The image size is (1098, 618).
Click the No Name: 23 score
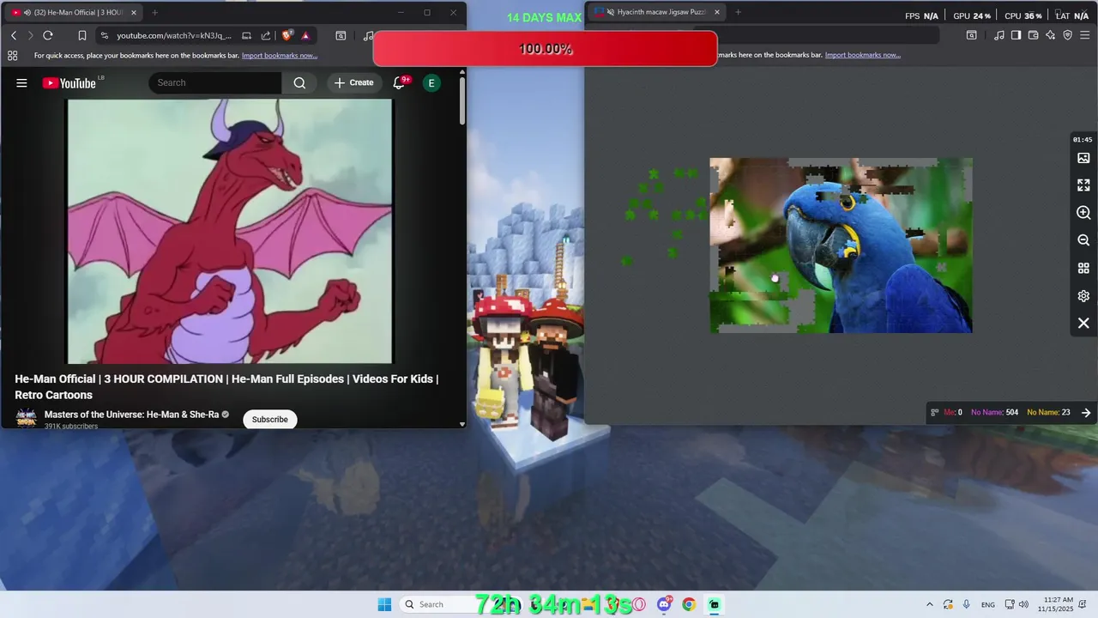(x=1048, y=413)
